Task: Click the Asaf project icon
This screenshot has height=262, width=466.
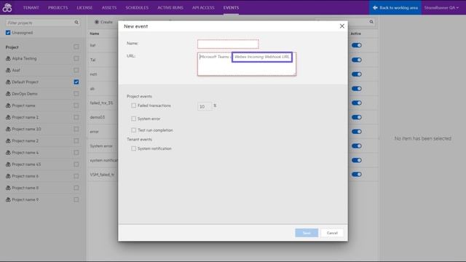Action: 8,71
